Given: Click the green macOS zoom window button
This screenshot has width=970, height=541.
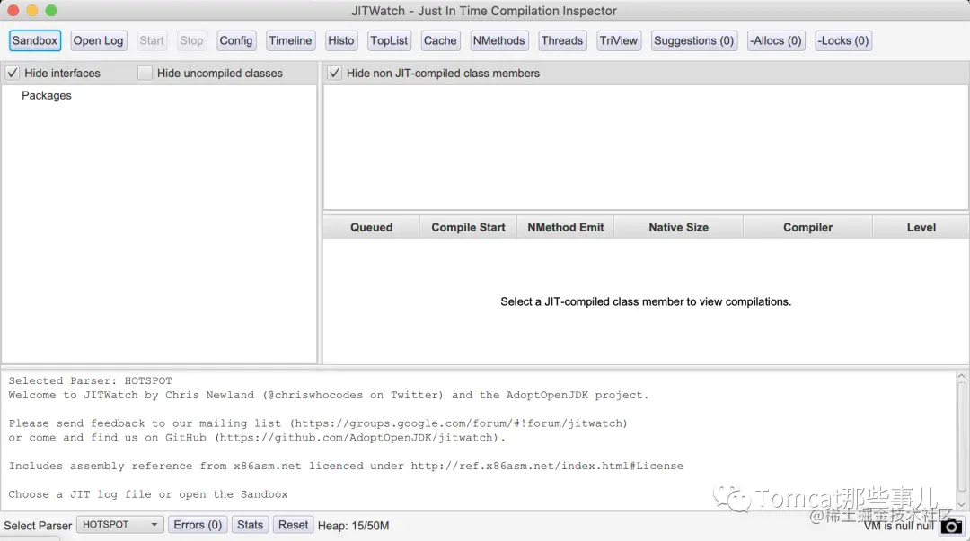Looking at the screenshot, I should coord(51,11).
